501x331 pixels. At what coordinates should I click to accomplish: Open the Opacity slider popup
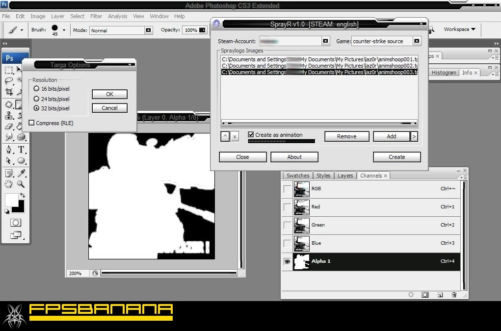coord(202,30)
